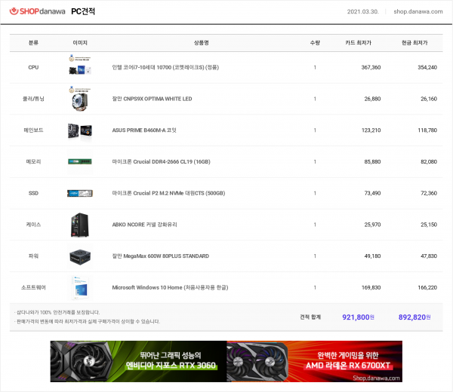Select '마이크론 Crucial DDR4-2666 CL19 (16GB)'
The image size is (453, 392).
pos(162,162)
